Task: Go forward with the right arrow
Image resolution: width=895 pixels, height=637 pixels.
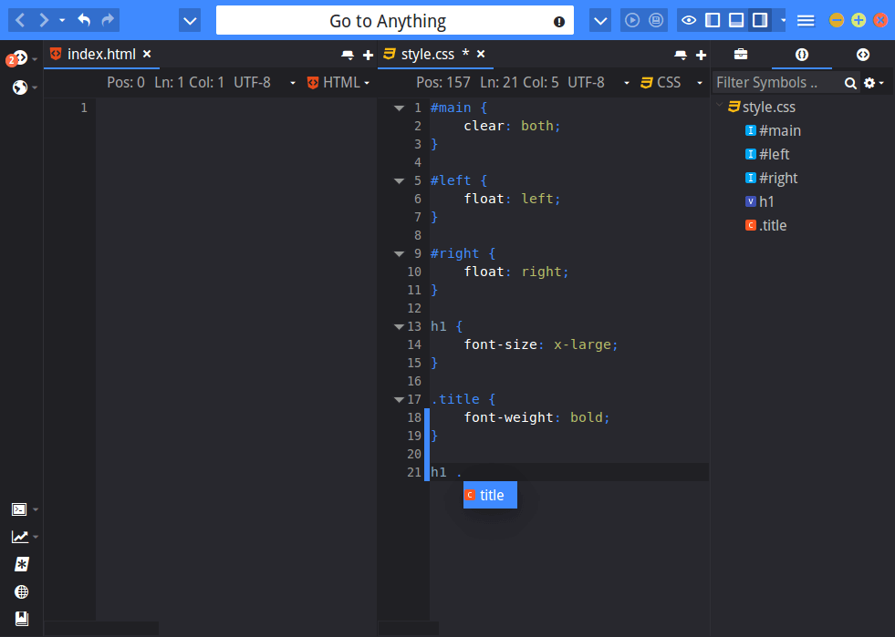Action: [44, 21]
